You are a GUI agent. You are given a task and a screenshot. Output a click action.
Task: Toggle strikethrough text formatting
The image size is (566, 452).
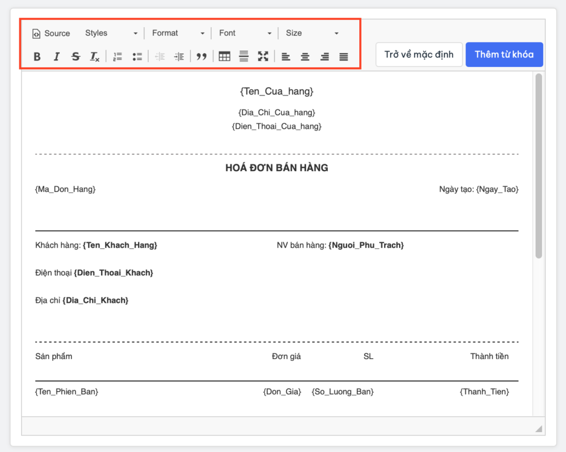coord(76,56)
